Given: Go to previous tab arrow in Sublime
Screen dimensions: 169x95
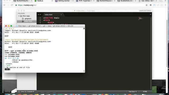Looking at the screenshot, I should click(38, 15).
